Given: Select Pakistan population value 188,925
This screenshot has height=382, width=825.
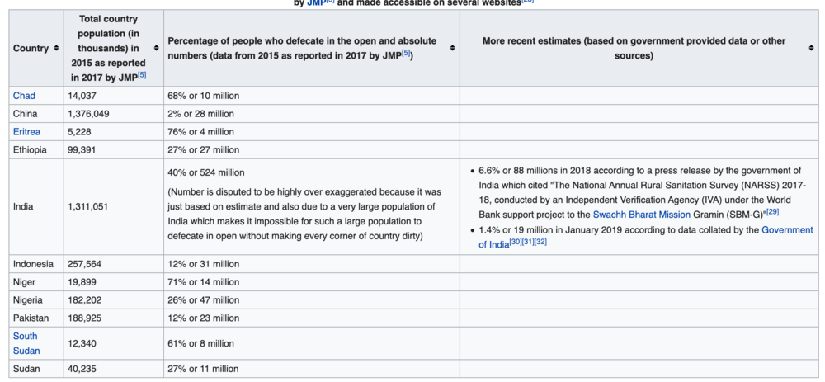Looking at the screenshot, I should pyautogui.click(x=85, y=318).
